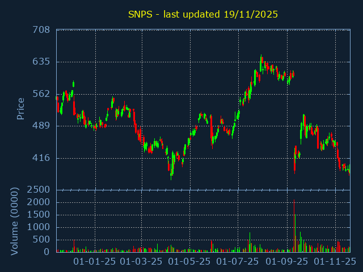
Task: Pick the 562 price axis value
Action: tap(40, 93)
